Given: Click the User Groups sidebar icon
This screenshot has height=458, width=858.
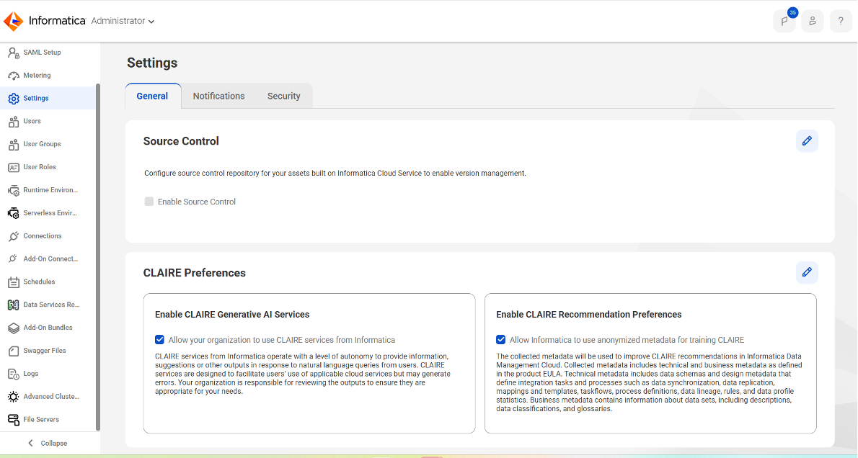Looking at the screenshot, I should (x=13, y=144).
